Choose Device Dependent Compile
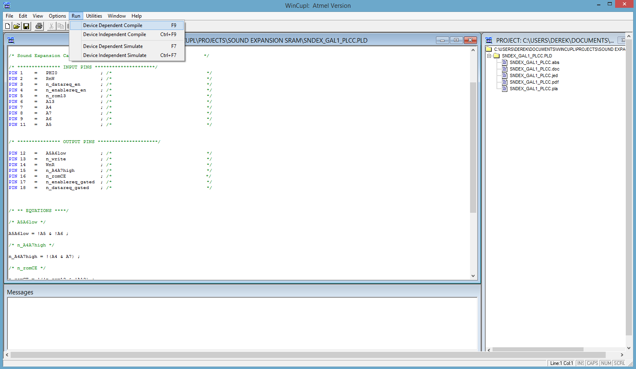 click(x=113, y=25)
